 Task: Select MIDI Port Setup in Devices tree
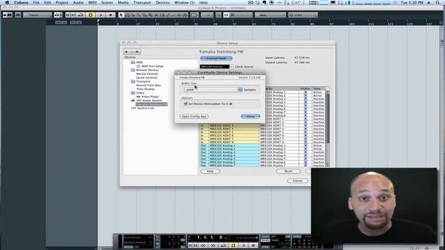click(152, 66)
